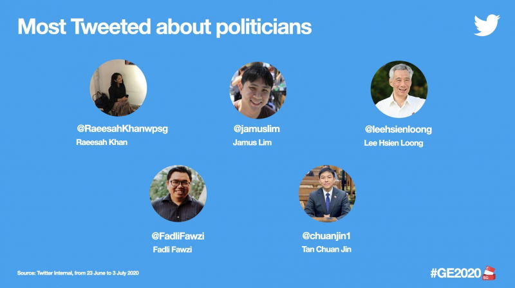Open the @FadliFawzi handle
The width and height of the screenshot is (515, 288).
pos(178,235)
